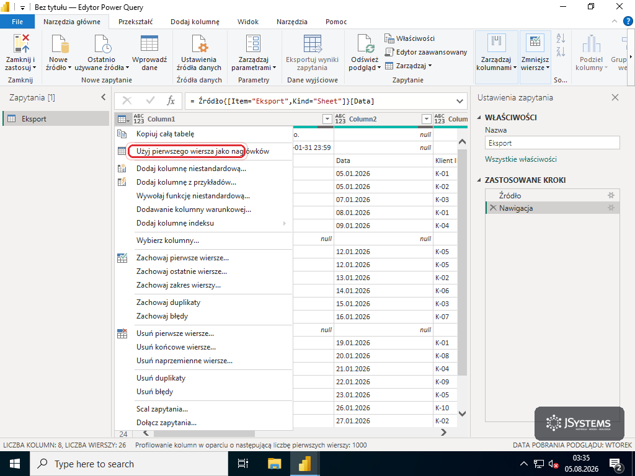Screen dimensions: 635x476
Task: Open notification center in system tray
Action: (x=615, y=464)
